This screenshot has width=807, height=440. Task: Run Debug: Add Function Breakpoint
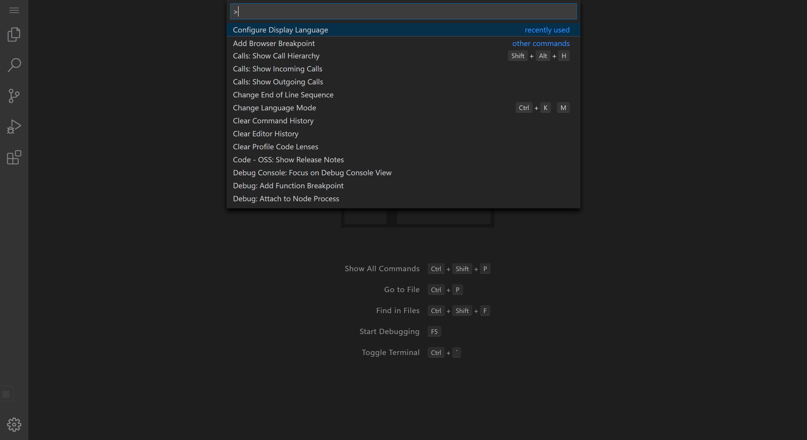(288, 186)
